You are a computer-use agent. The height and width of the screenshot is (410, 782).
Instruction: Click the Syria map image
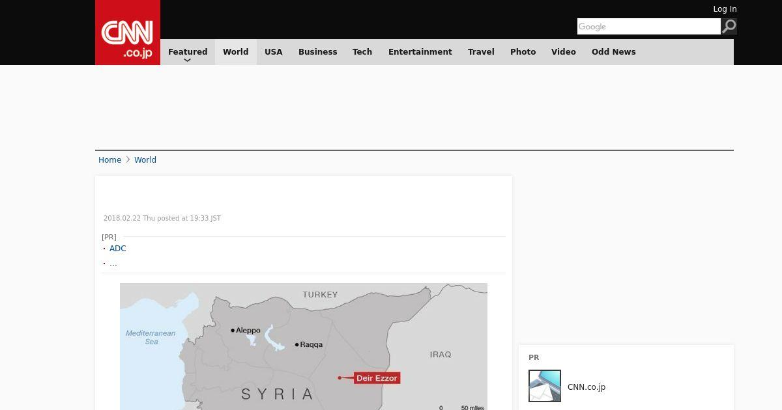304,346
